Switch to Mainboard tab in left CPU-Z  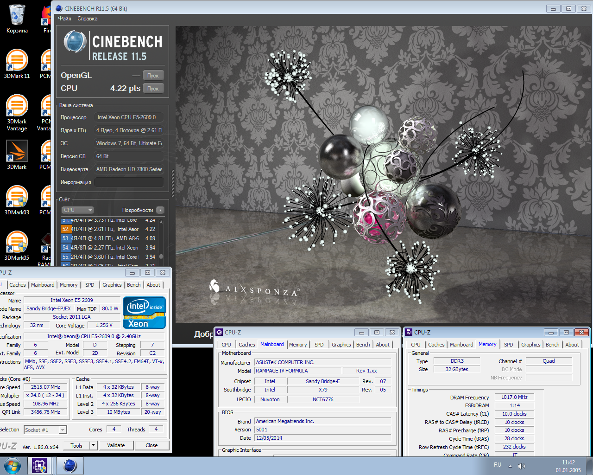click(x=43, y=285)
